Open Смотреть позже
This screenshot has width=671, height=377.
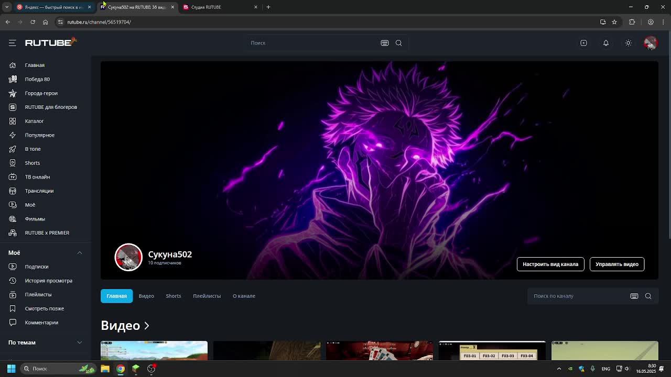tap(46, 308)
